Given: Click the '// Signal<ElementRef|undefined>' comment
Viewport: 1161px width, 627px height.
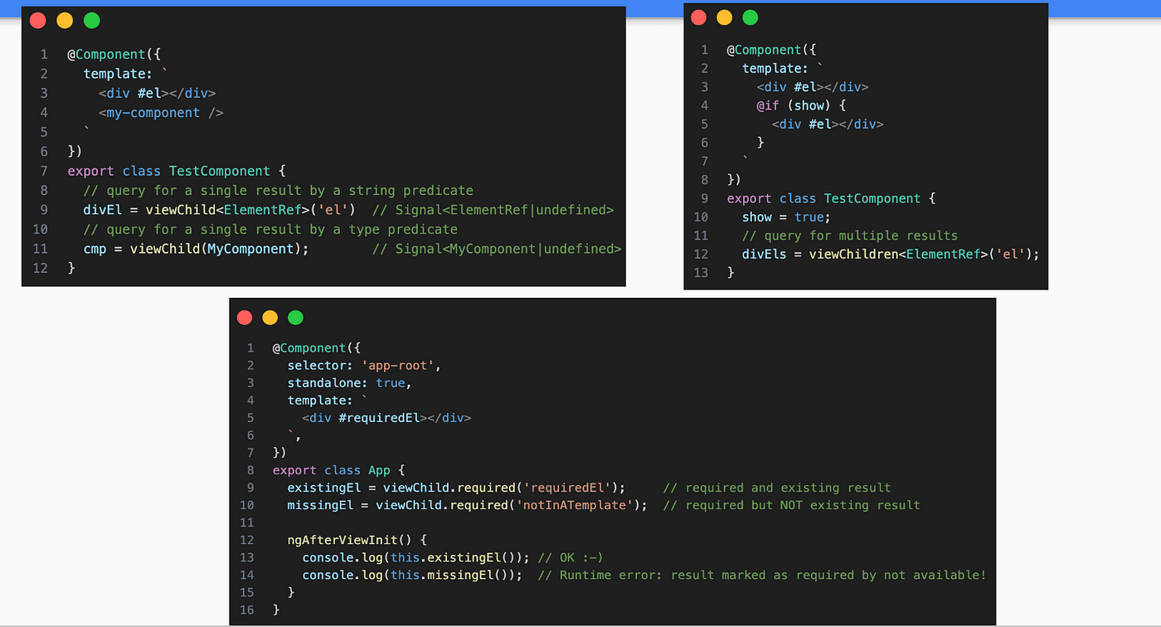Looking at the screenshot, I should 493,210.
